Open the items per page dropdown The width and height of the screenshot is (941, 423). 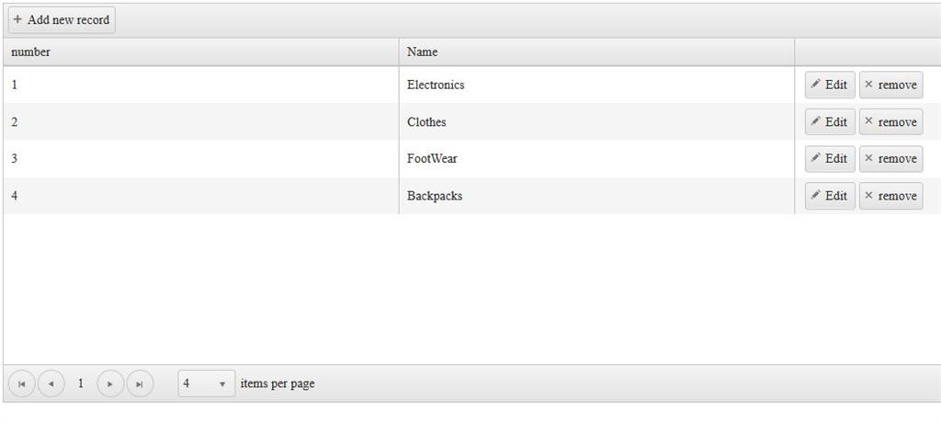click(206, 383)
